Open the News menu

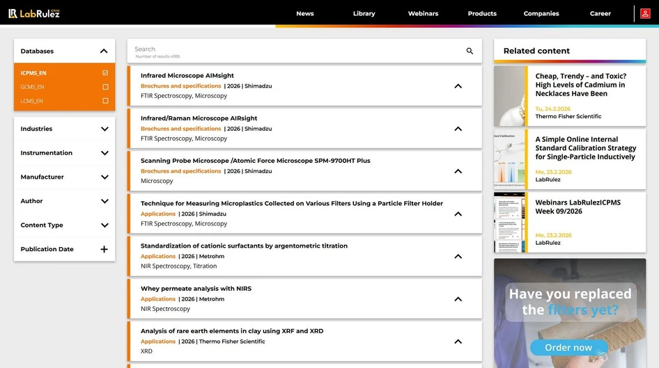tap(304, 13)
